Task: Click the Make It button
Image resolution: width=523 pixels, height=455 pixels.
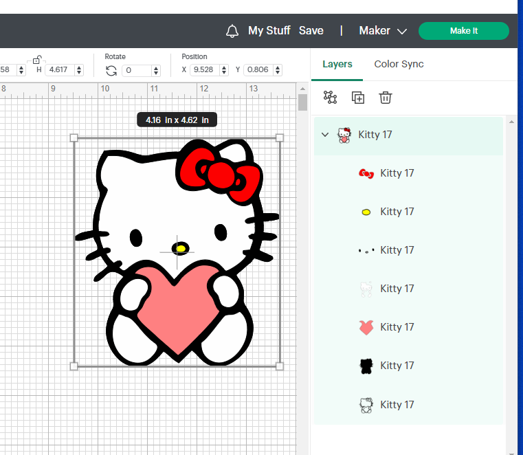Action: [x=464, y=31]
